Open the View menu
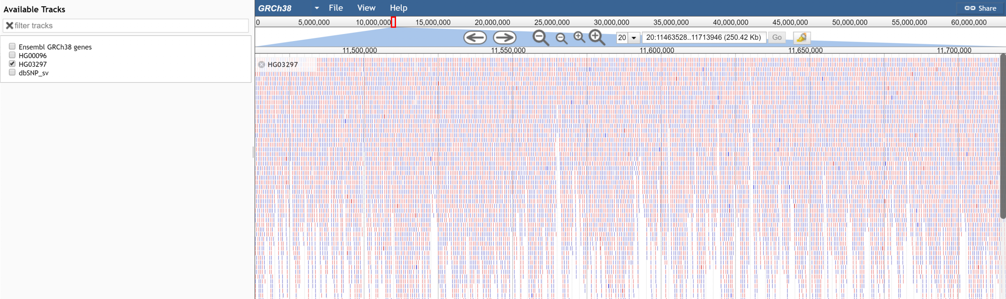 point(366,8)
